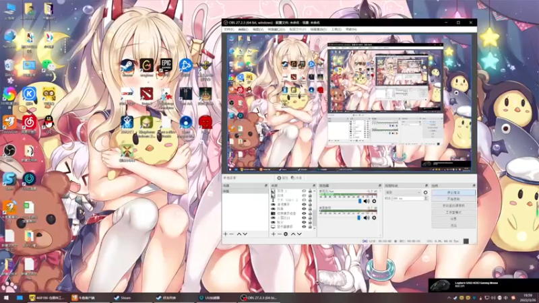Click the 停止推流 button in Controls
Screen dimensions: 539x303
[x=453, y=193]
